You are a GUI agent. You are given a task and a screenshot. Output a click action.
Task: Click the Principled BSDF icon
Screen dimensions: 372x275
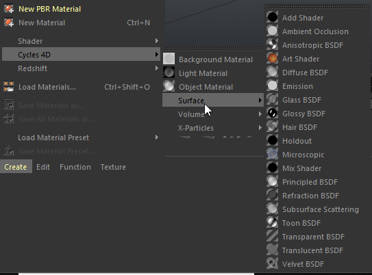[273, 181]
